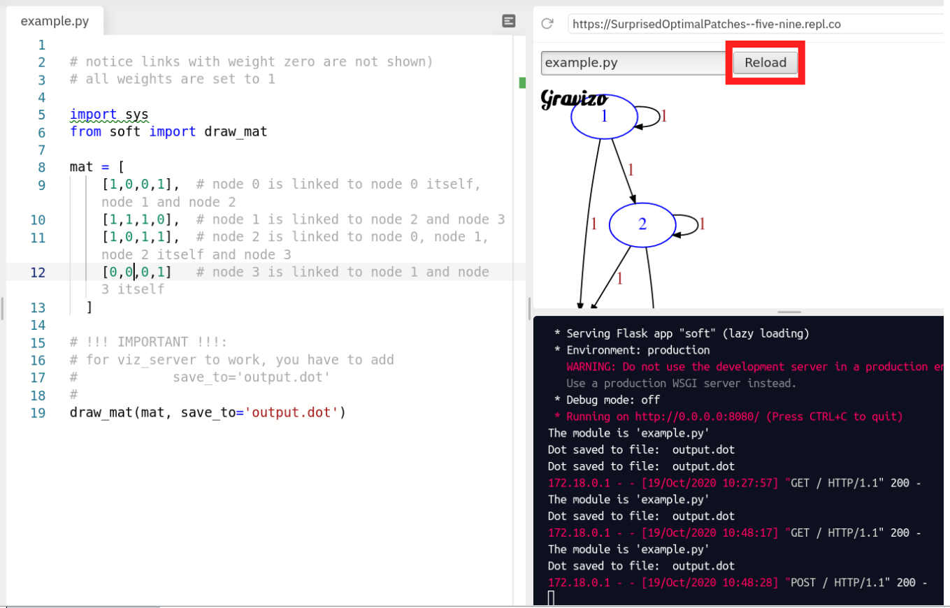Refresh the preview with the reload arrow icon

(547, 24)
